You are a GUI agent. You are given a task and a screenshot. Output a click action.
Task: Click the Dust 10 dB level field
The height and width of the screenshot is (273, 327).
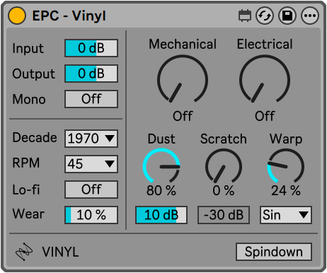pyautogui.click(x=161, y=215)
